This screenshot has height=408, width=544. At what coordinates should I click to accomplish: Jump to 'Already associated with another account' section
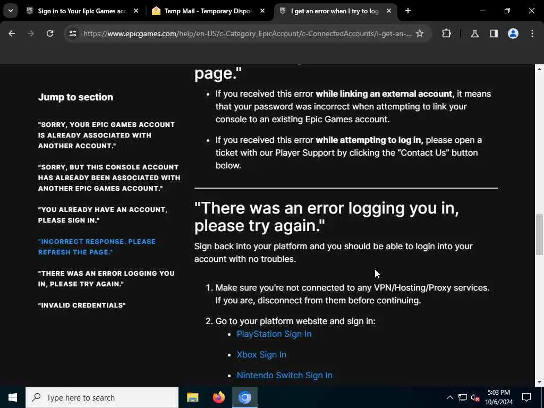[106, 135]
